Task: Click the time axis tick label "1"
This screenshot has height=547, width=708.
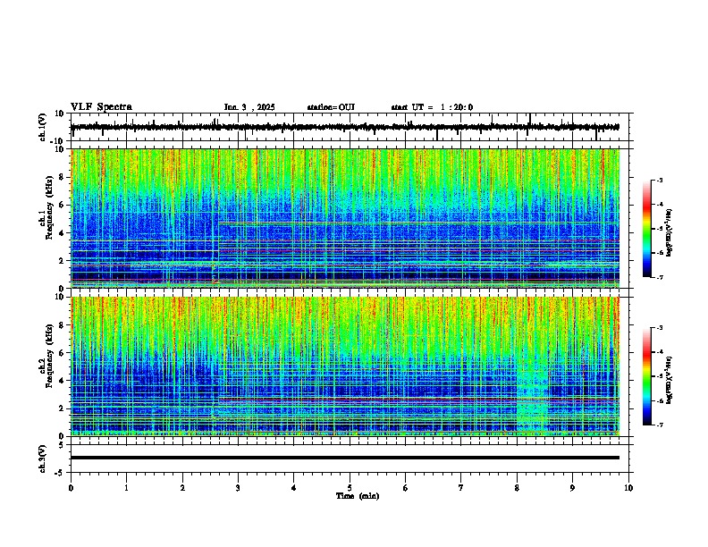Action: 126,488
